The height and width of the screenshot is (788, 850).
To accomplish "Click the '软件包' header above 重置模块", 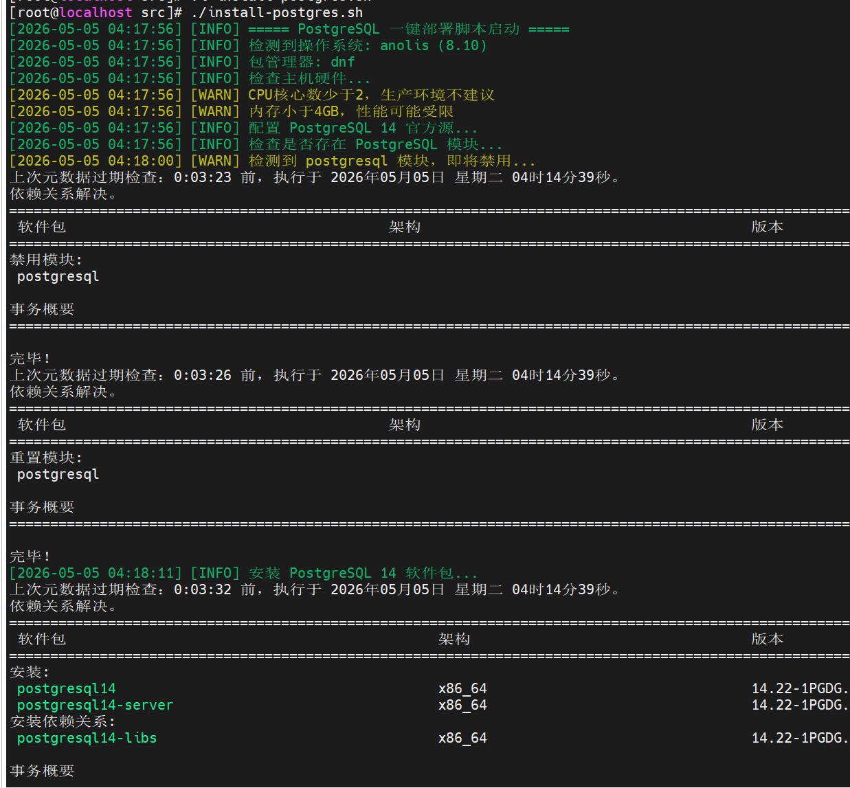I will pyautogui.click(x=42, y=425).
